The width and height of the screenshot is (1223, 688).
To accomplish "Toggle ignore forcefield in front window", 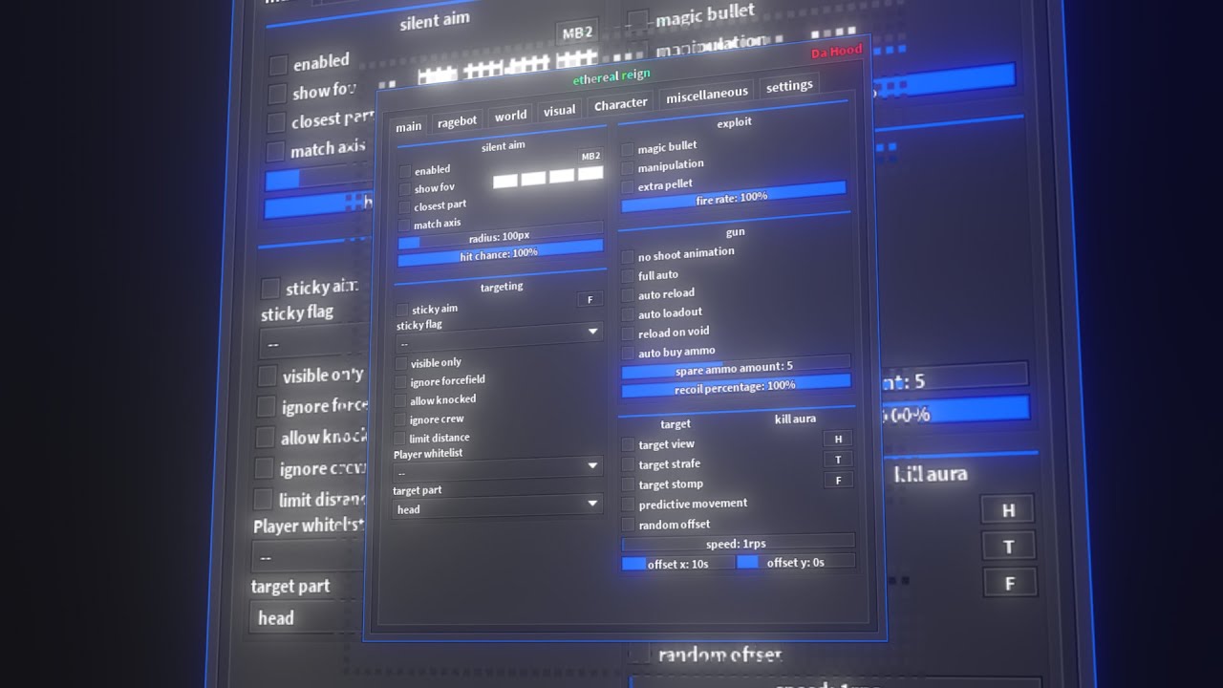I will pos(401,382).
